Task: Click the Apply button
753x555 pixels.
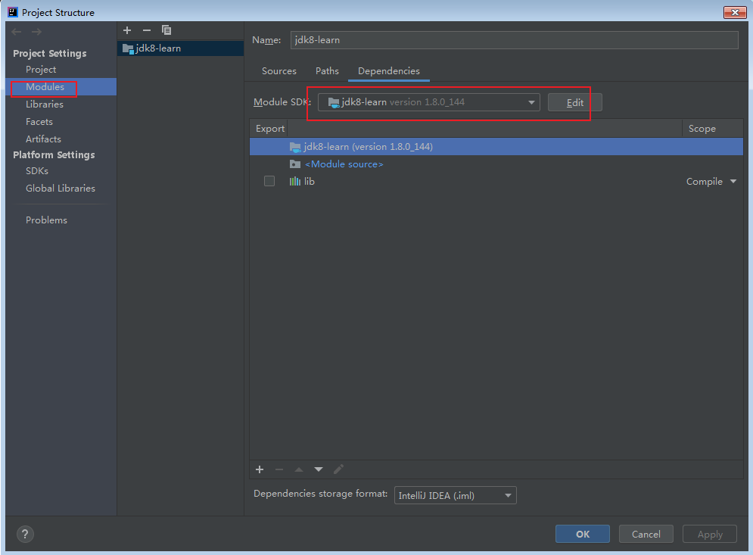Action: [710, 534]
